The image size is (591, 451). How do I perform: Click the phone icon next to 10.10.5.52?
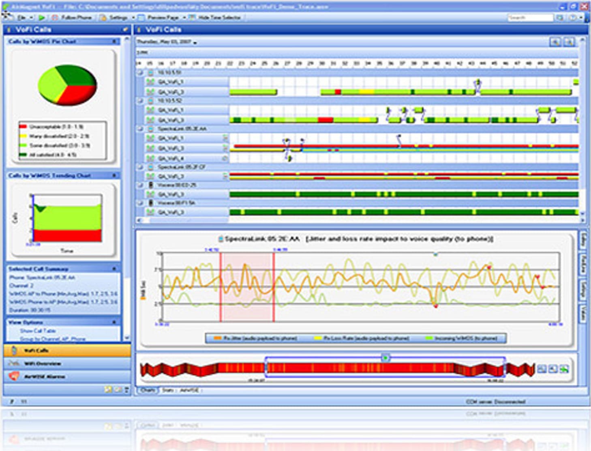150,100
